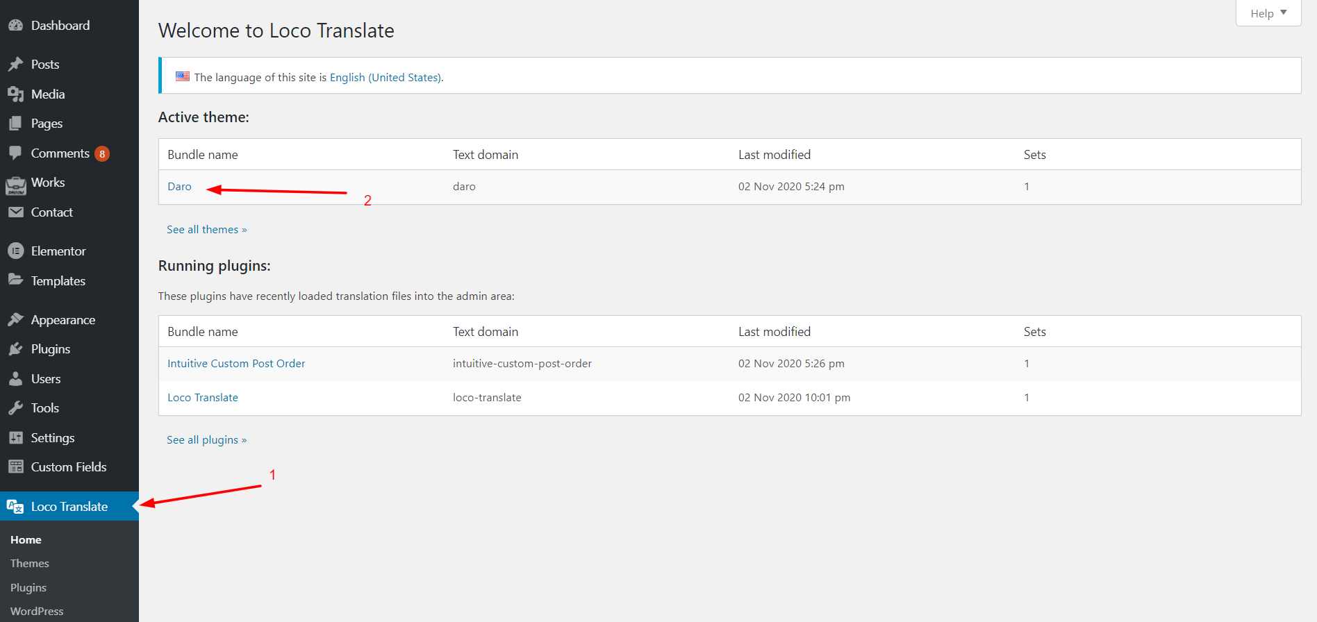Viewport: 1317px width, 622px height.
Task: Open the Settings menu item
Action: pyautogui.click(x=52, y=438)
